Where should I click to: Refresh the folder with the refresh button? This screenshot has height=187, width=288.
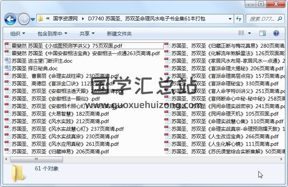point(239,19)
